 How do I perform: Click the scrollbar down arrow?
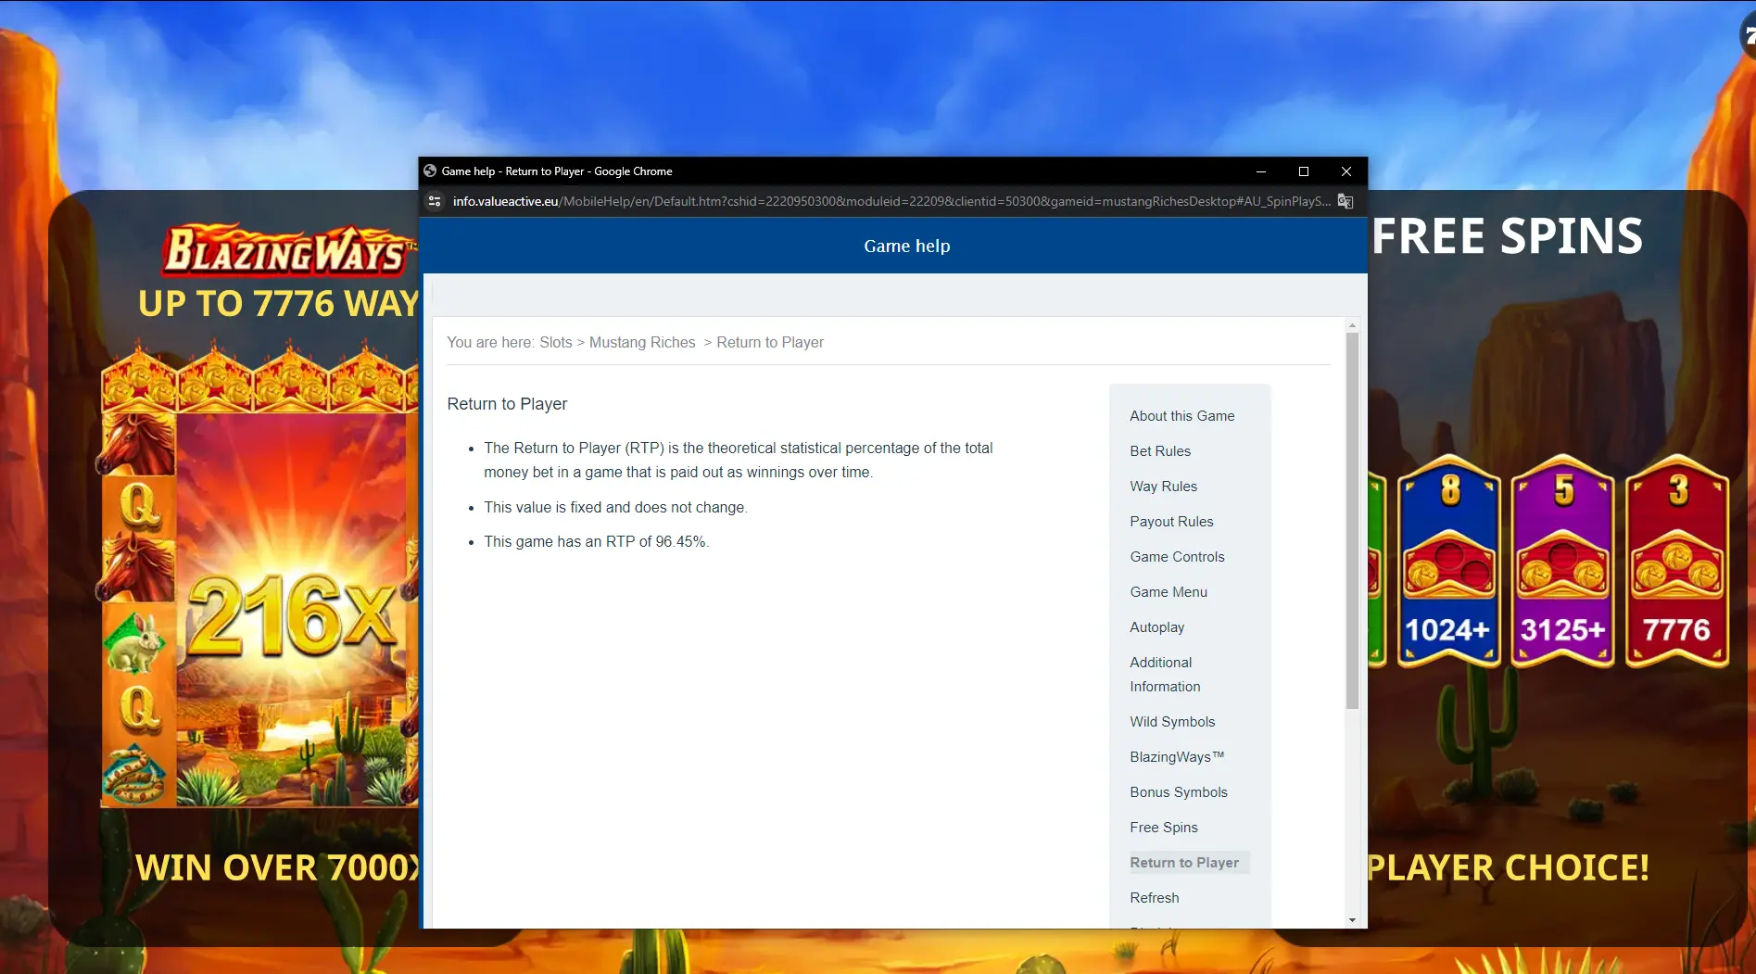(1352, 920)
